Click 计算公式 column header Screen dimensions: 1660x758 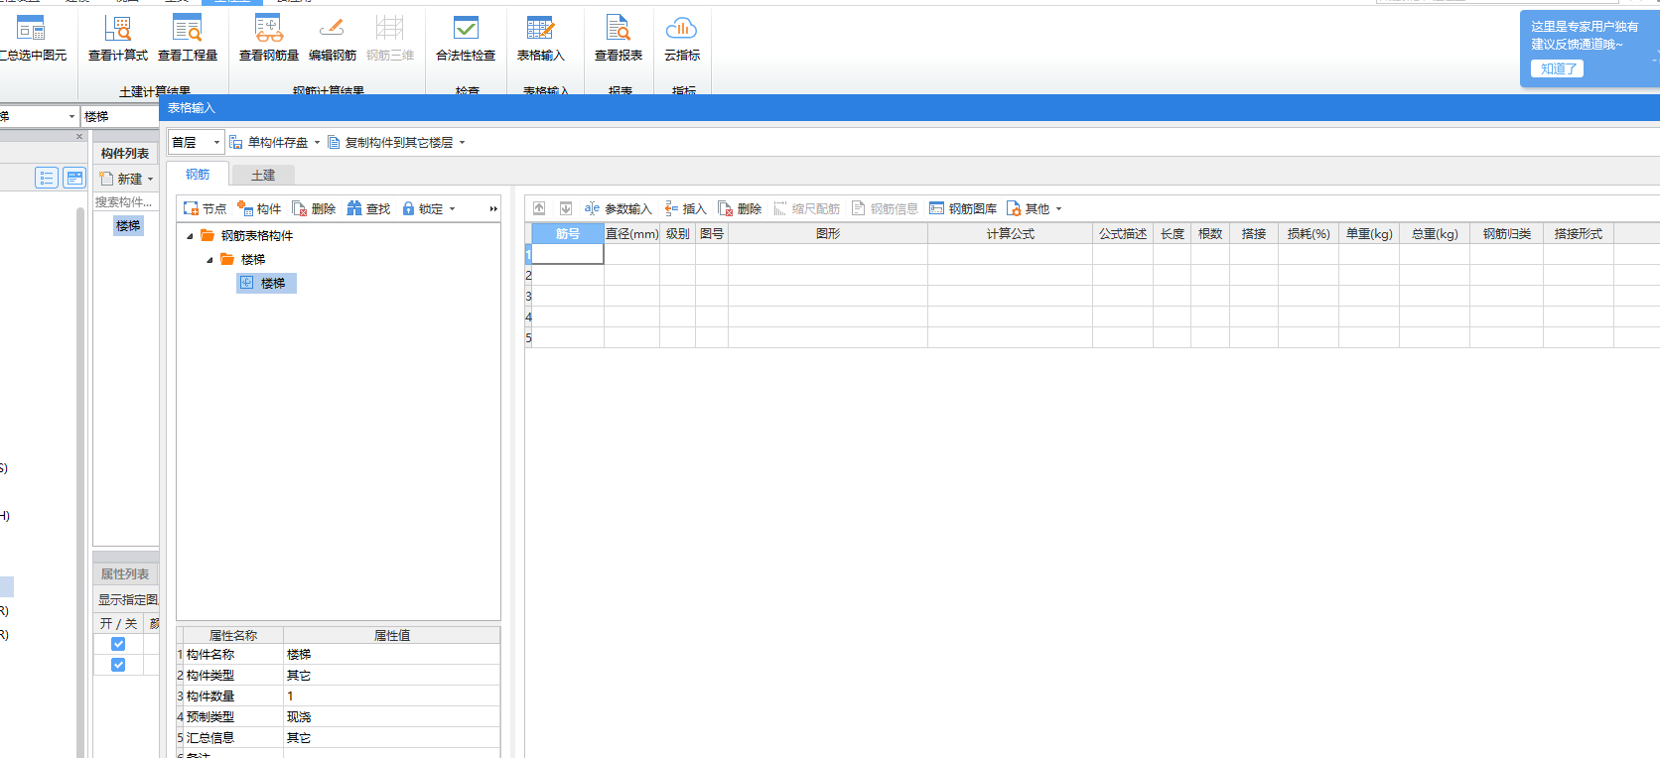pyautogui.click(x=1010, y=233)
